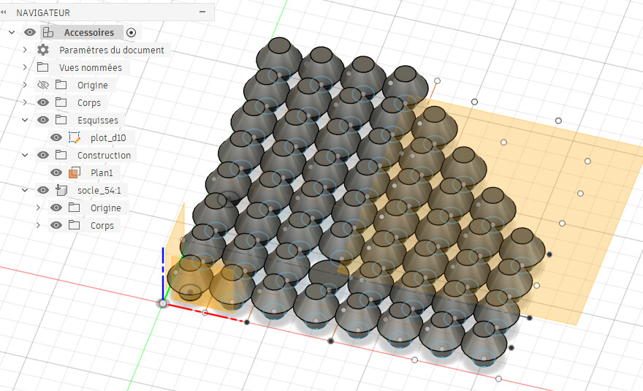The width and height of the screenshot is (643, 391).
Task: Expand the Paramètres du document node
Action: (25, 50)
